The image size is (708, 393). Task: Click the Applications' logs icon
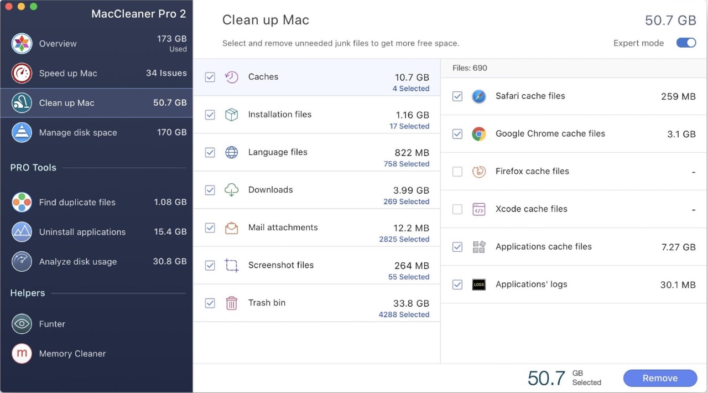click(479, 285)
